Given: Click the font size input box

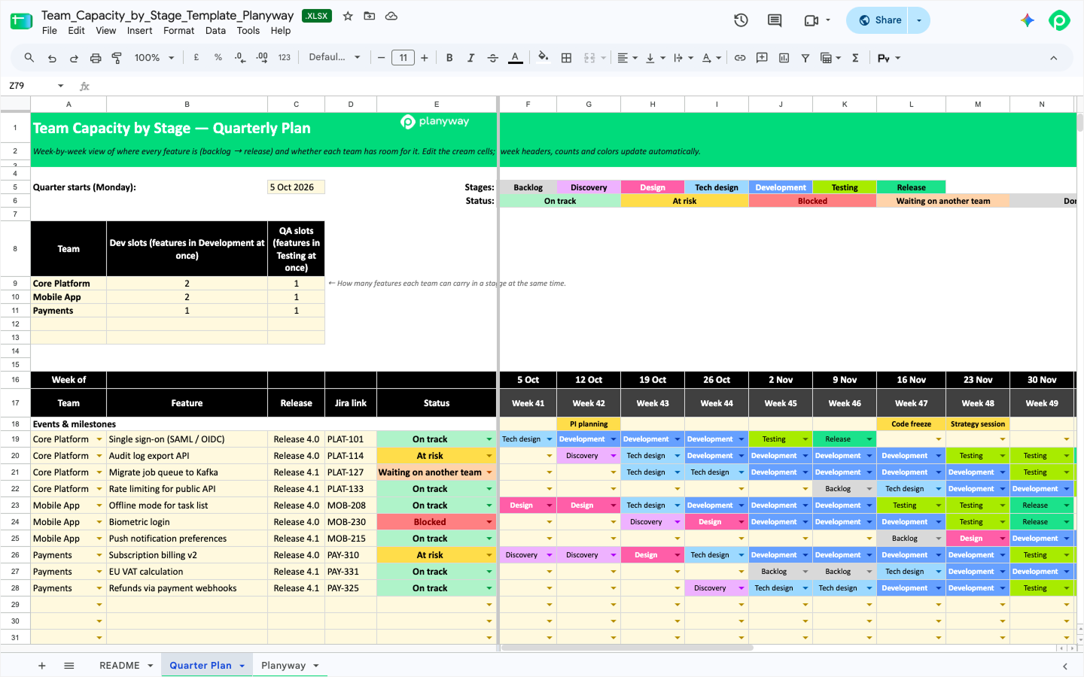Looking at the screenshot, I should tap(403, 58).
